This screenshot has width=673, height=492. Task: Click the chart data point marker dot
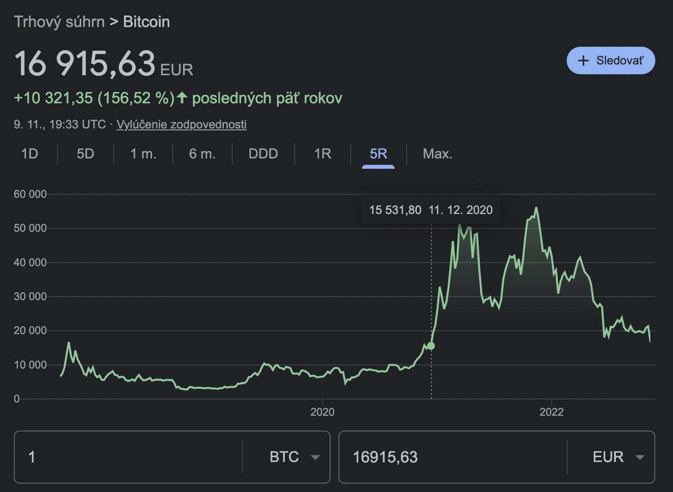[431, 346]
